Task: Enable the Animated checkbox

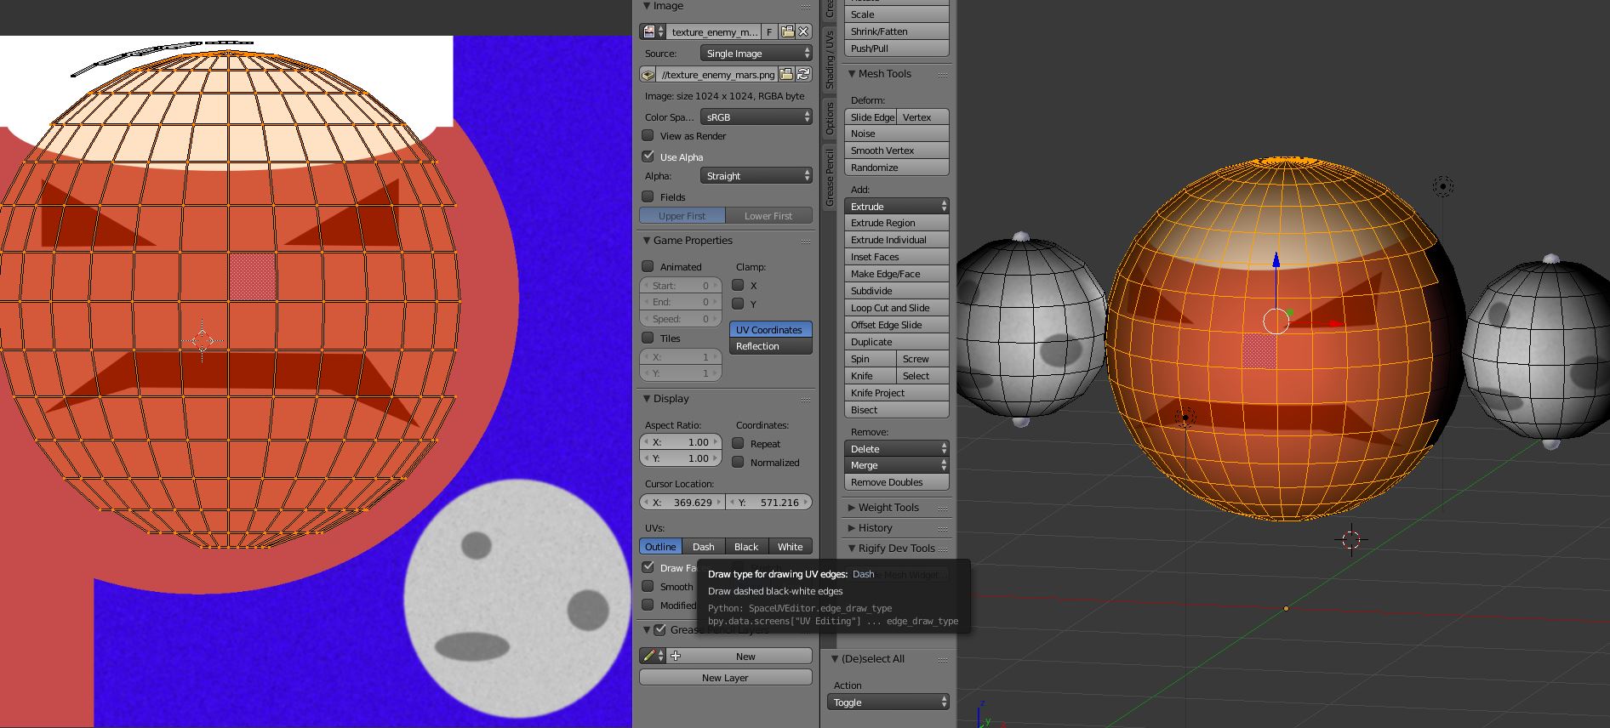Action: pos(648,266)
